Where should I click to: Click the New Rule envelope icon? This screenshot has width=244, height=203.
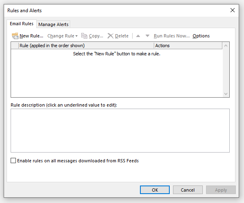(x=15, y=36)
